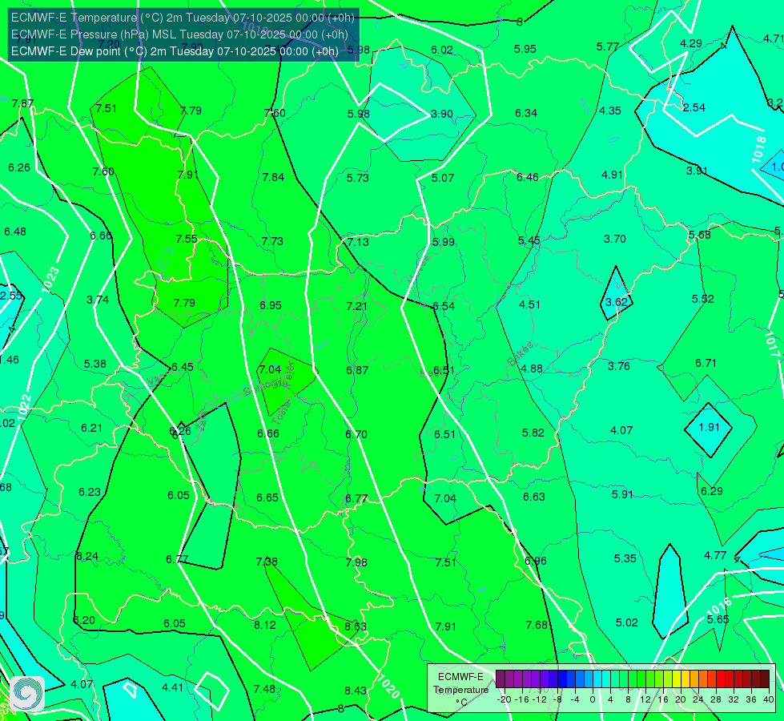784x721 pixels.
Task: Click the 7.87 temperature value
Action: point(22,103)
